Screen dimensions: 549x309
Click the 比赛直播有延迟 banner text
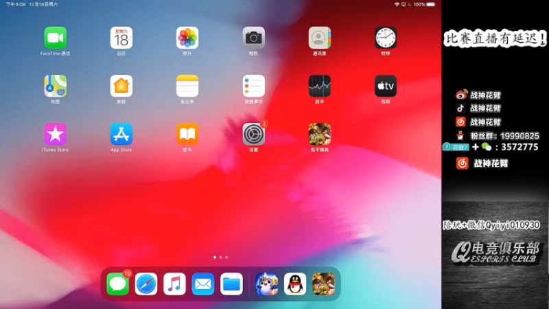click(495, 38)
